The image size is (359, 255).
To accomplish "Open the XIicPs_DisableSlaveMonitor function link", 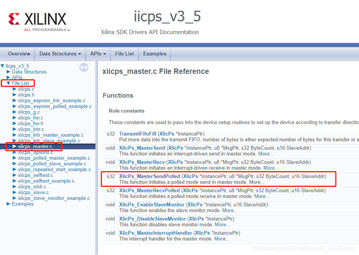I will (152, 219).
